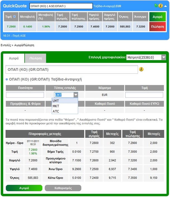
Task: Click the bid price 7.2500
Action: (94, 169)
